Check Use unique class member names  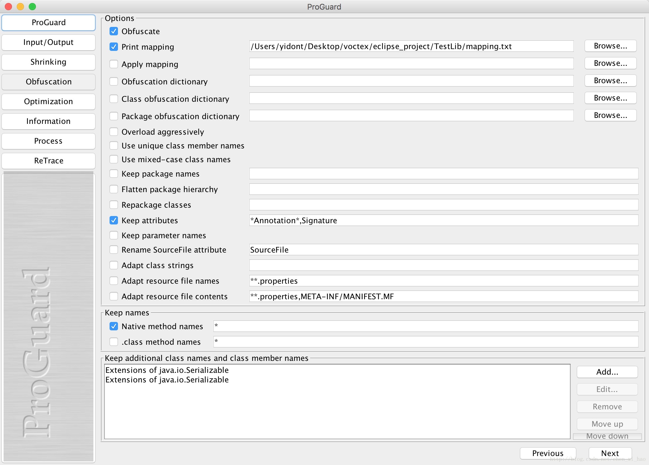tap(114, 145)
